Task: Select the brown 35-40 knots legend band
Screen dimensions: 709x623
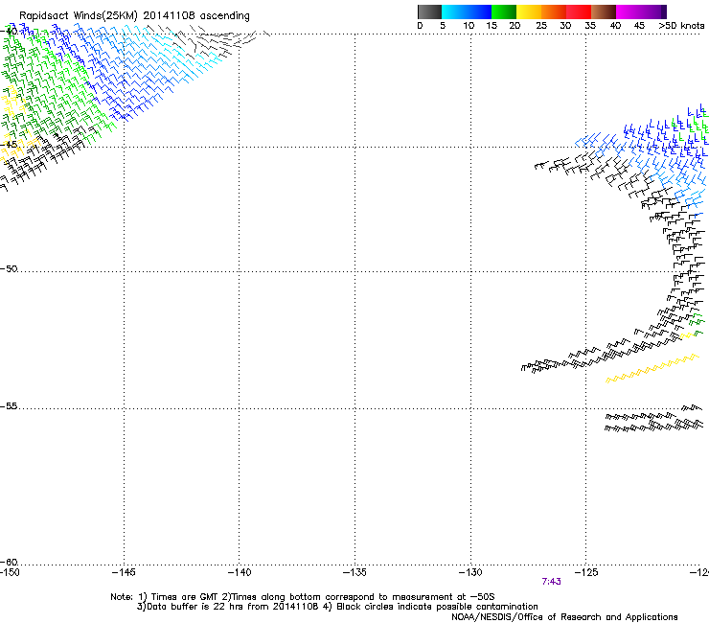Action: (604, 12)
